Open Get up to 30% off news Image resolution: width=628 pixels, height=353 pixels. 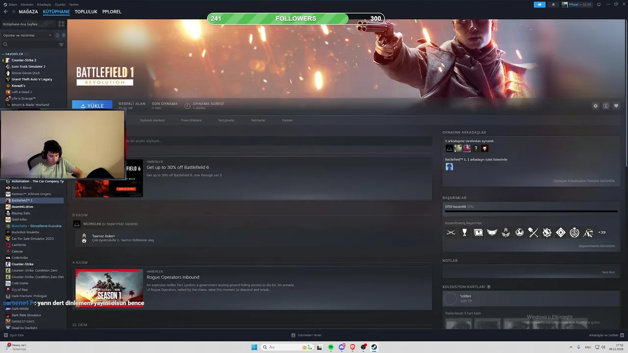pos(178,167)
